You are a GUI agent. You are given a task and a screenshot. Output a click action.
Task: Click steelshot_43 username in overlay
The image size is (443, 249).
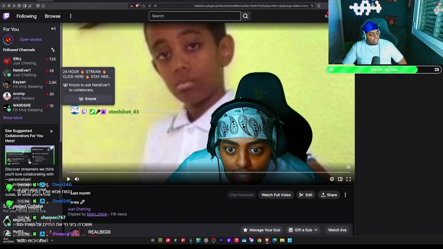pyautogui.click(x=124, y=112)
